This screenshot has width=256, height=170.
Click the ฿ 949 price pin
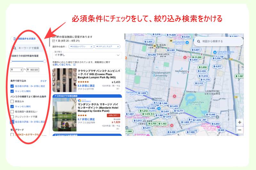pyautogui.click(x=221, y=130)
